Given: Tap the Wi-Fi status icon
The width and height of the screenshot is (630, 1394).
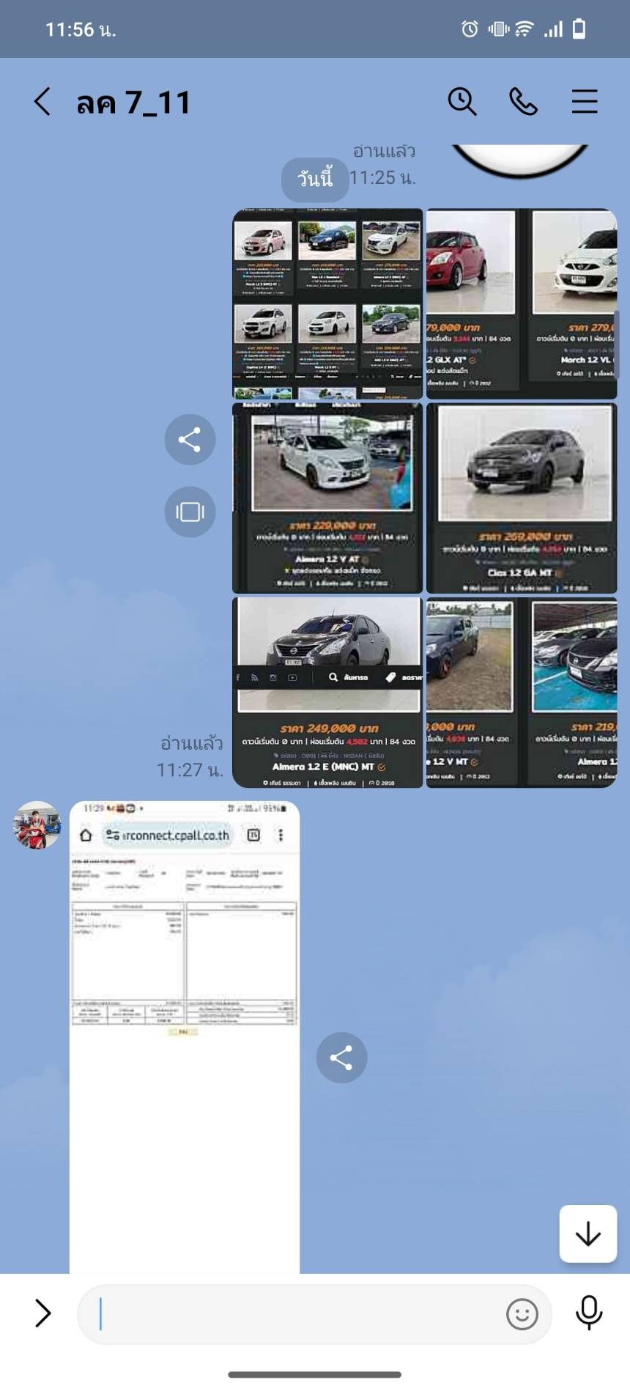Looking at the screenshot, I should [525, 29].
